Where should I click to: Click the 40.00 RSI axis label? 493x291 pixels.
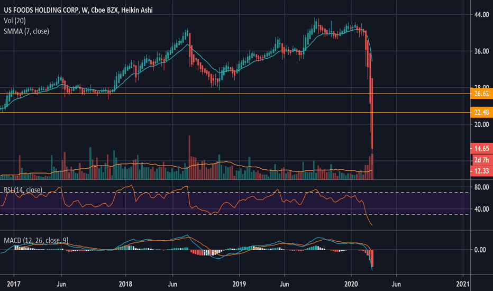[481, 209]
